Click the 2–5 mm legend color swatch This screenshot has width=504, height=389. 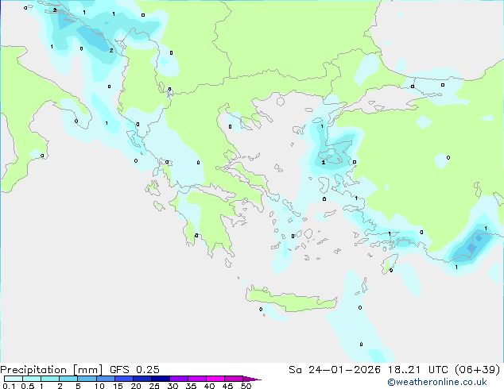tap(68, 379)
